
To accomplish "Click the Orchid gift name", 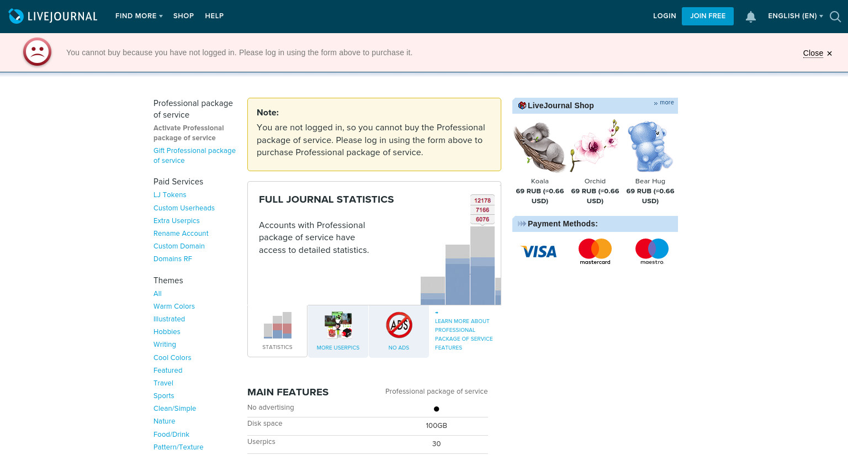I will (x=595, y=181).
